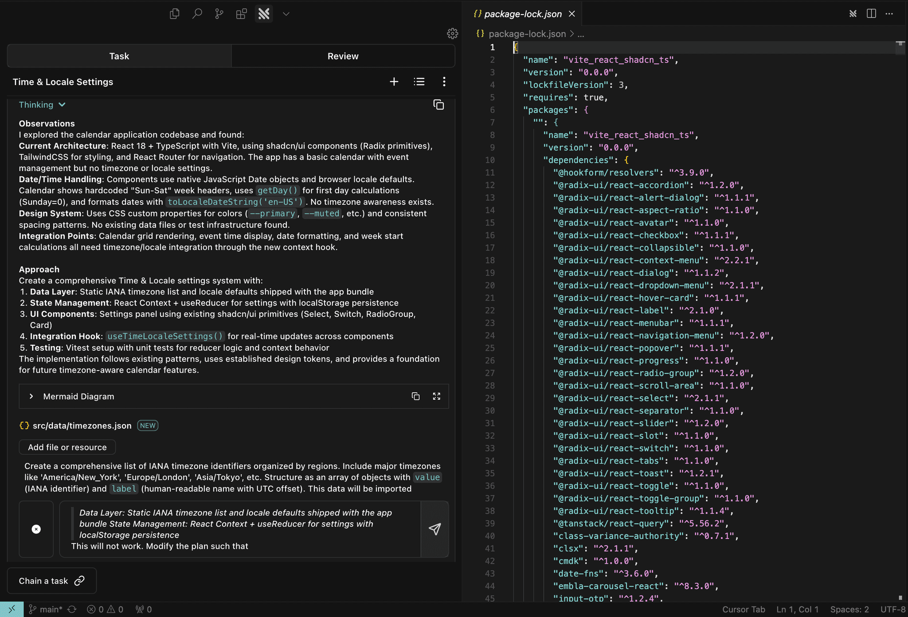The width and height of the screenshot is (908, 617).
Task: Select the package-lock.json editor tab
Action: [x=522, y=14]
